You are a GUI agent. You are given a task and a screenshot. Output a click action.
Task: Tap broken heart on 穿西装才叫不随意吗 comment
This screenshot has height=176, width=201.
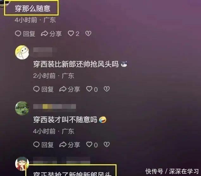pyautogui.click(x=107, y=144)
